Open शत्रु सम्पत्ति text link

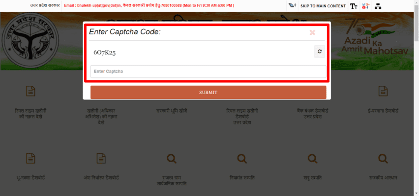(x=312, y=178)
